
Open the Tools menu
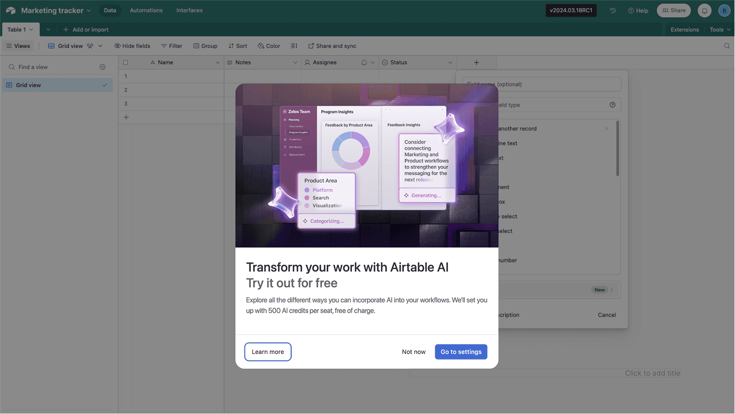tap(719, 30)
